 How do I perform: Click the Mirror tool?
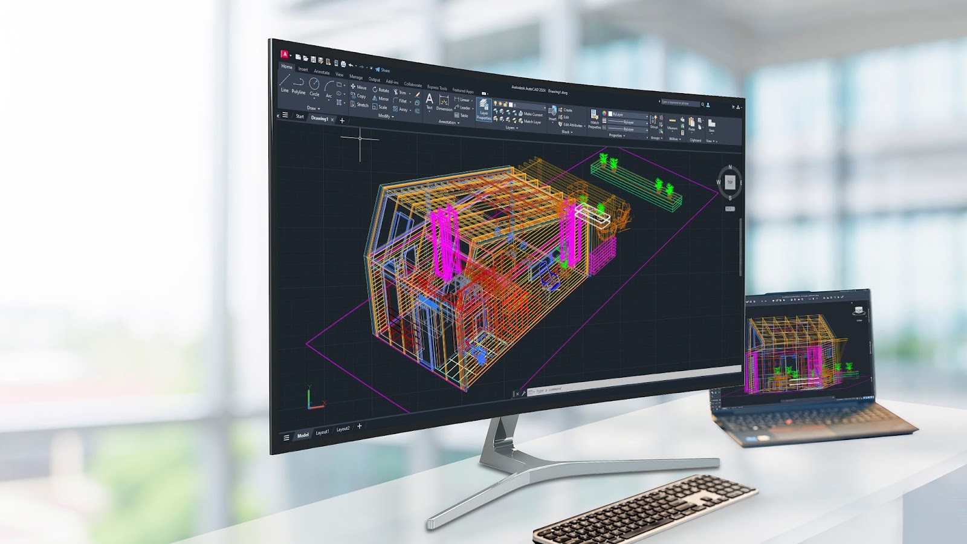coord(381,99)
